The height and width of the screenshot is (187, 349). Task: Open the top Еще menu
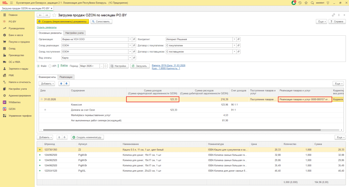(x=322, y=21)
